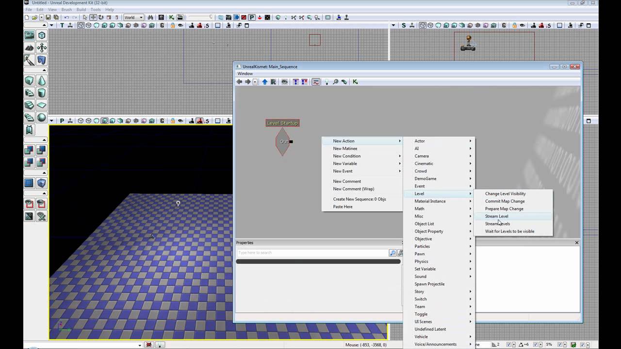Click the light bulb icon in Kismet toolbar
Viewport: 621px width, 349px height.
coord(327,82)
